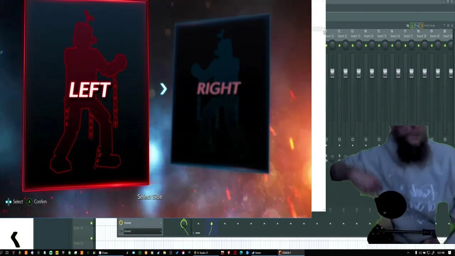455x256 pixels.
Task: Open the 9:37 PM taskbar clock
Action: 440,252
